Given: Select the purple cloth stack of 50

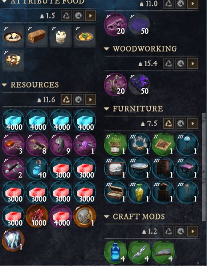Looking at the screenshot, I should 139,25.
